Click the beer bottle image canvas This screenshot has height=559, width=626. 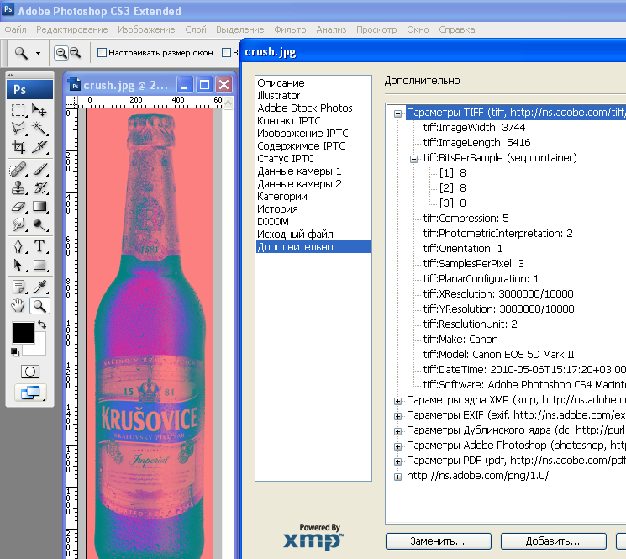[150, 334]
